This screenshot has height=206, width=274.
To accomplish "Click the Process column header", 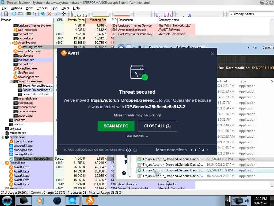I will point(26,20).
